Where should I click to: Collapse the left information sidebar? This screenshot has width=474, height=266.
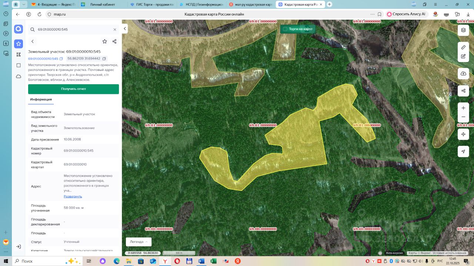125,28
